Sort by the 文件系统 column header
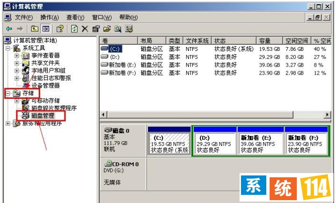The width and height of the screenshot is (335, 203). click(x=197, y=40)
